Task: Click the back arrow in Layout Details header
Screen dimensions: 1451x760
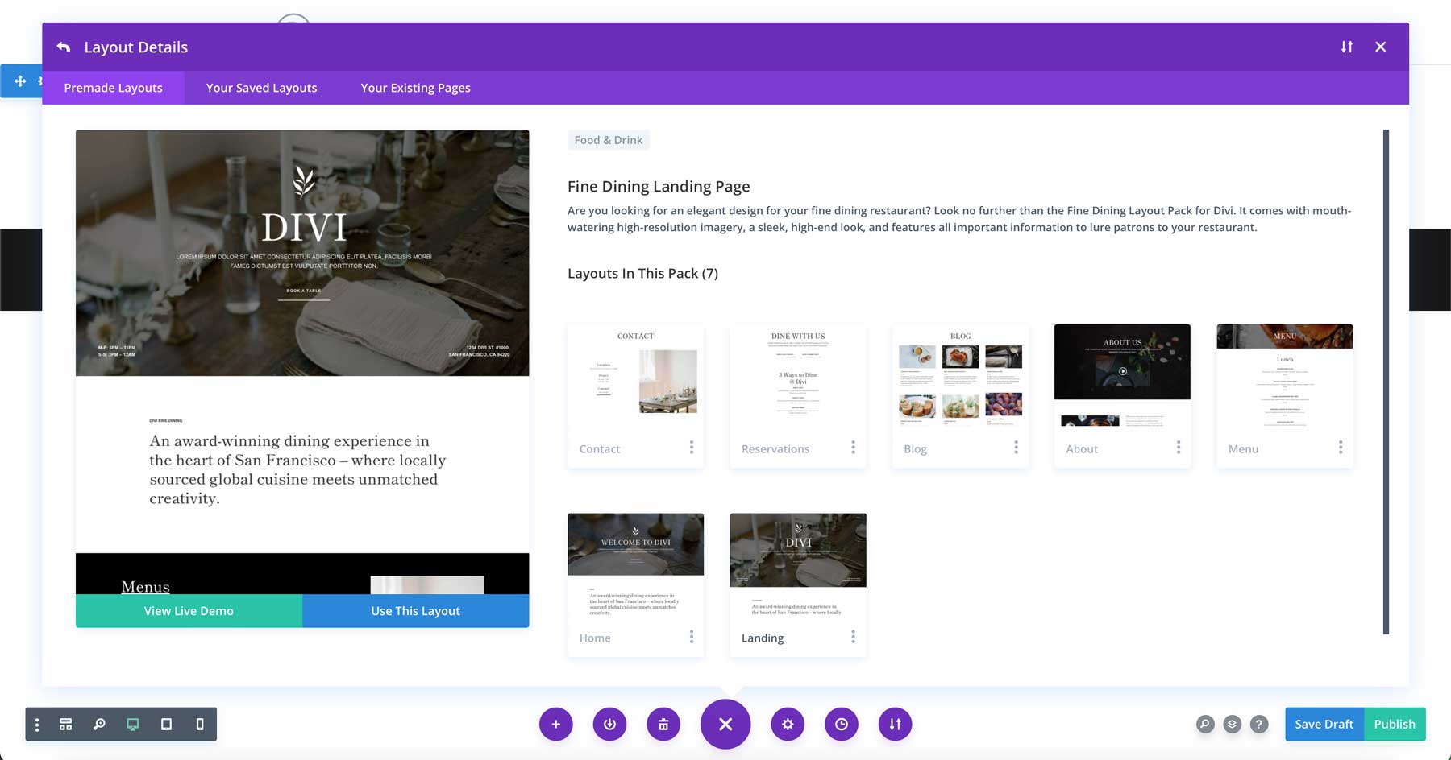Action: point(64,47)
